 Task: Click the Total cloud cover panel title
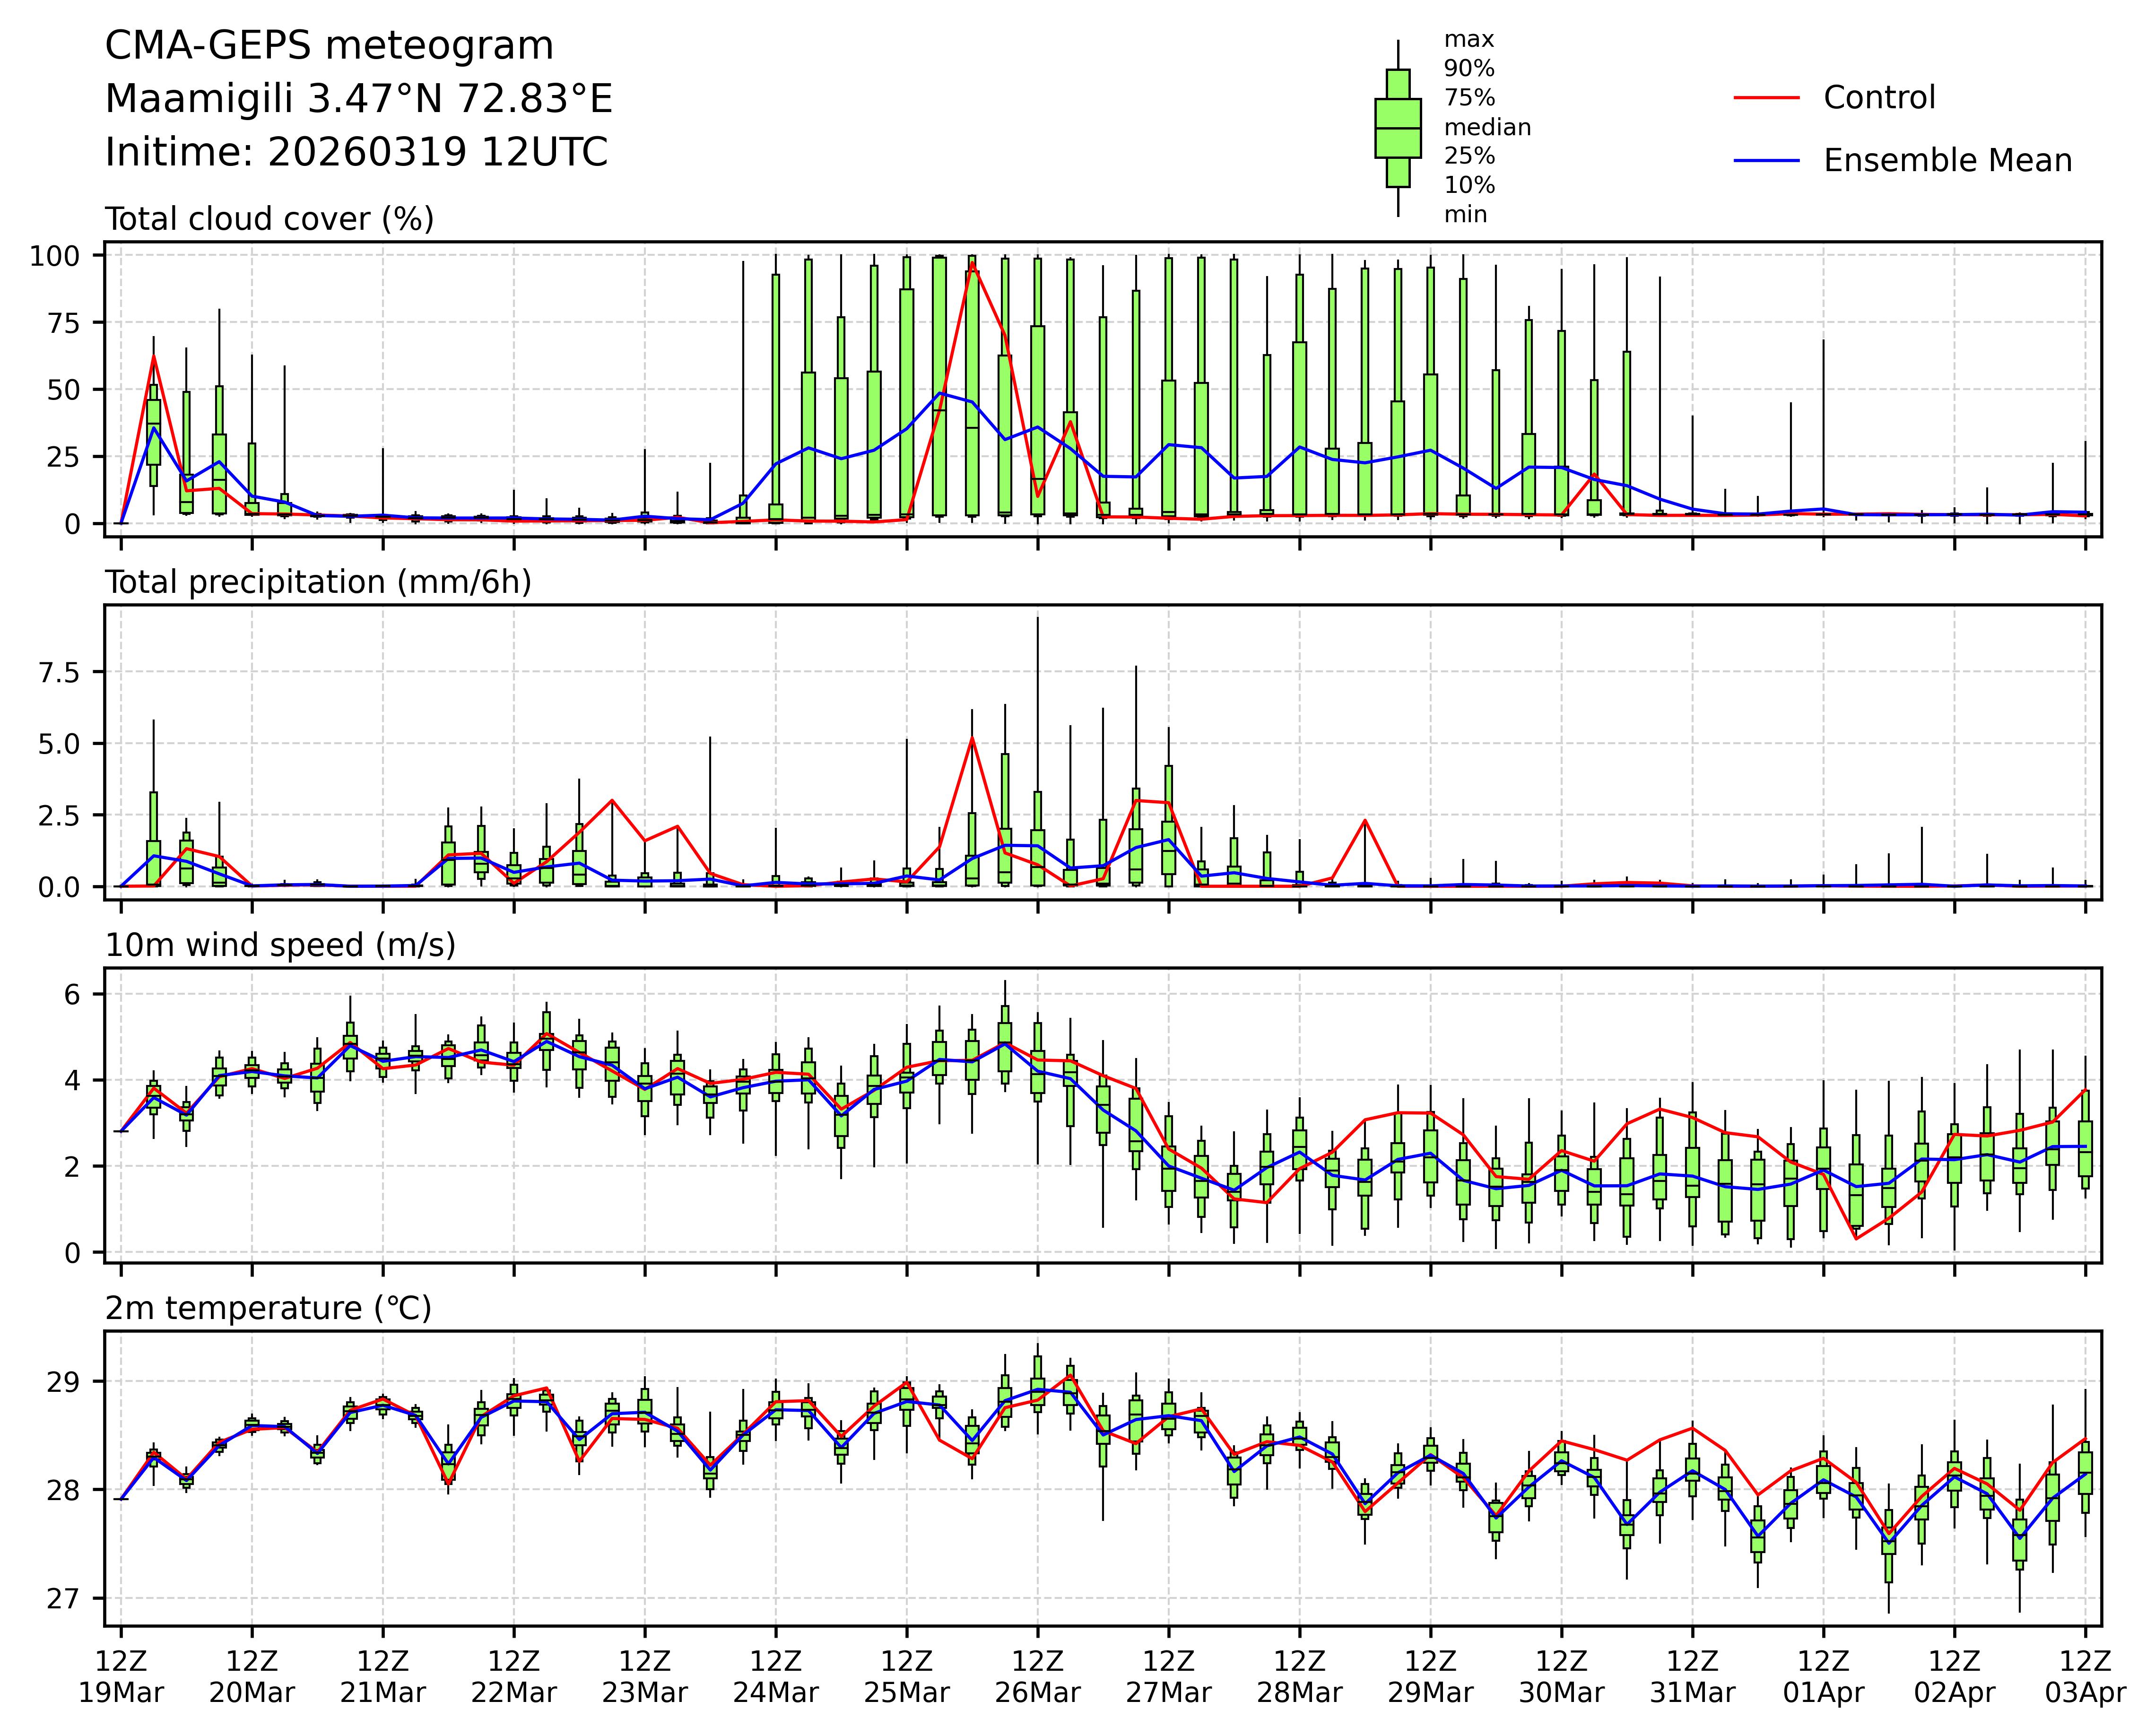269,219
